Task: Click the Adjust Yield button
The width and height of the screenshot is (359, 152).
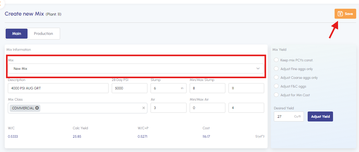Action: [x=320, y=116]
